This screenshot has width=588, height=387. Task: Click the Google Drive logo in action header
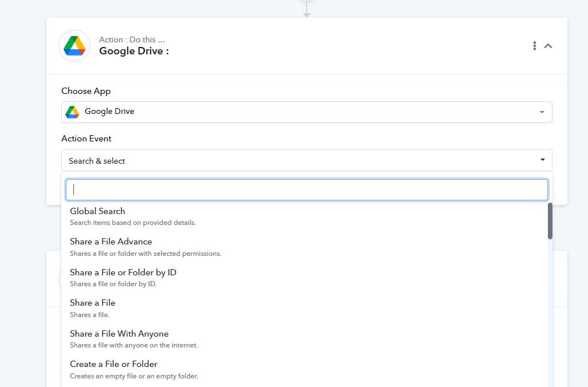[75, 46]
